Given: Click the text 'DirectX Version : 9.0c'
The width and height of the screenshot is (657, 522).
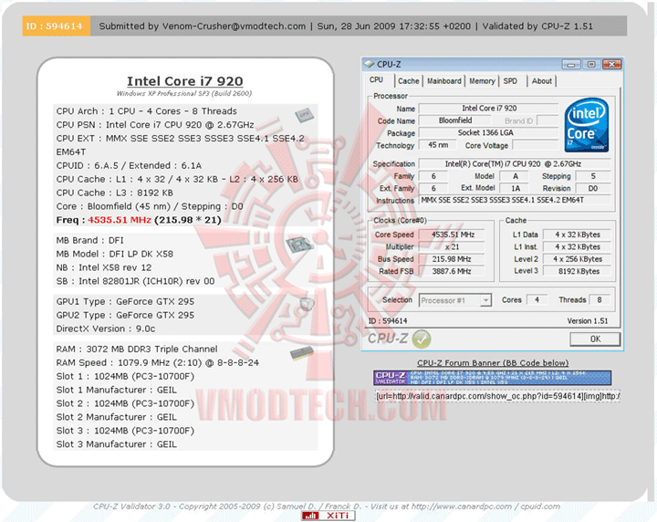Looking at the screenshot, I should click(106, 329).
